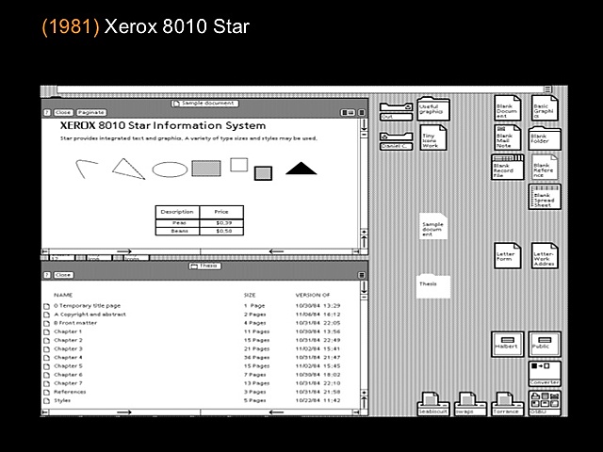The image size is (603, 452).
Task: Select the 'Chapter 1' row in Thesis
Action: pos(192,331)
